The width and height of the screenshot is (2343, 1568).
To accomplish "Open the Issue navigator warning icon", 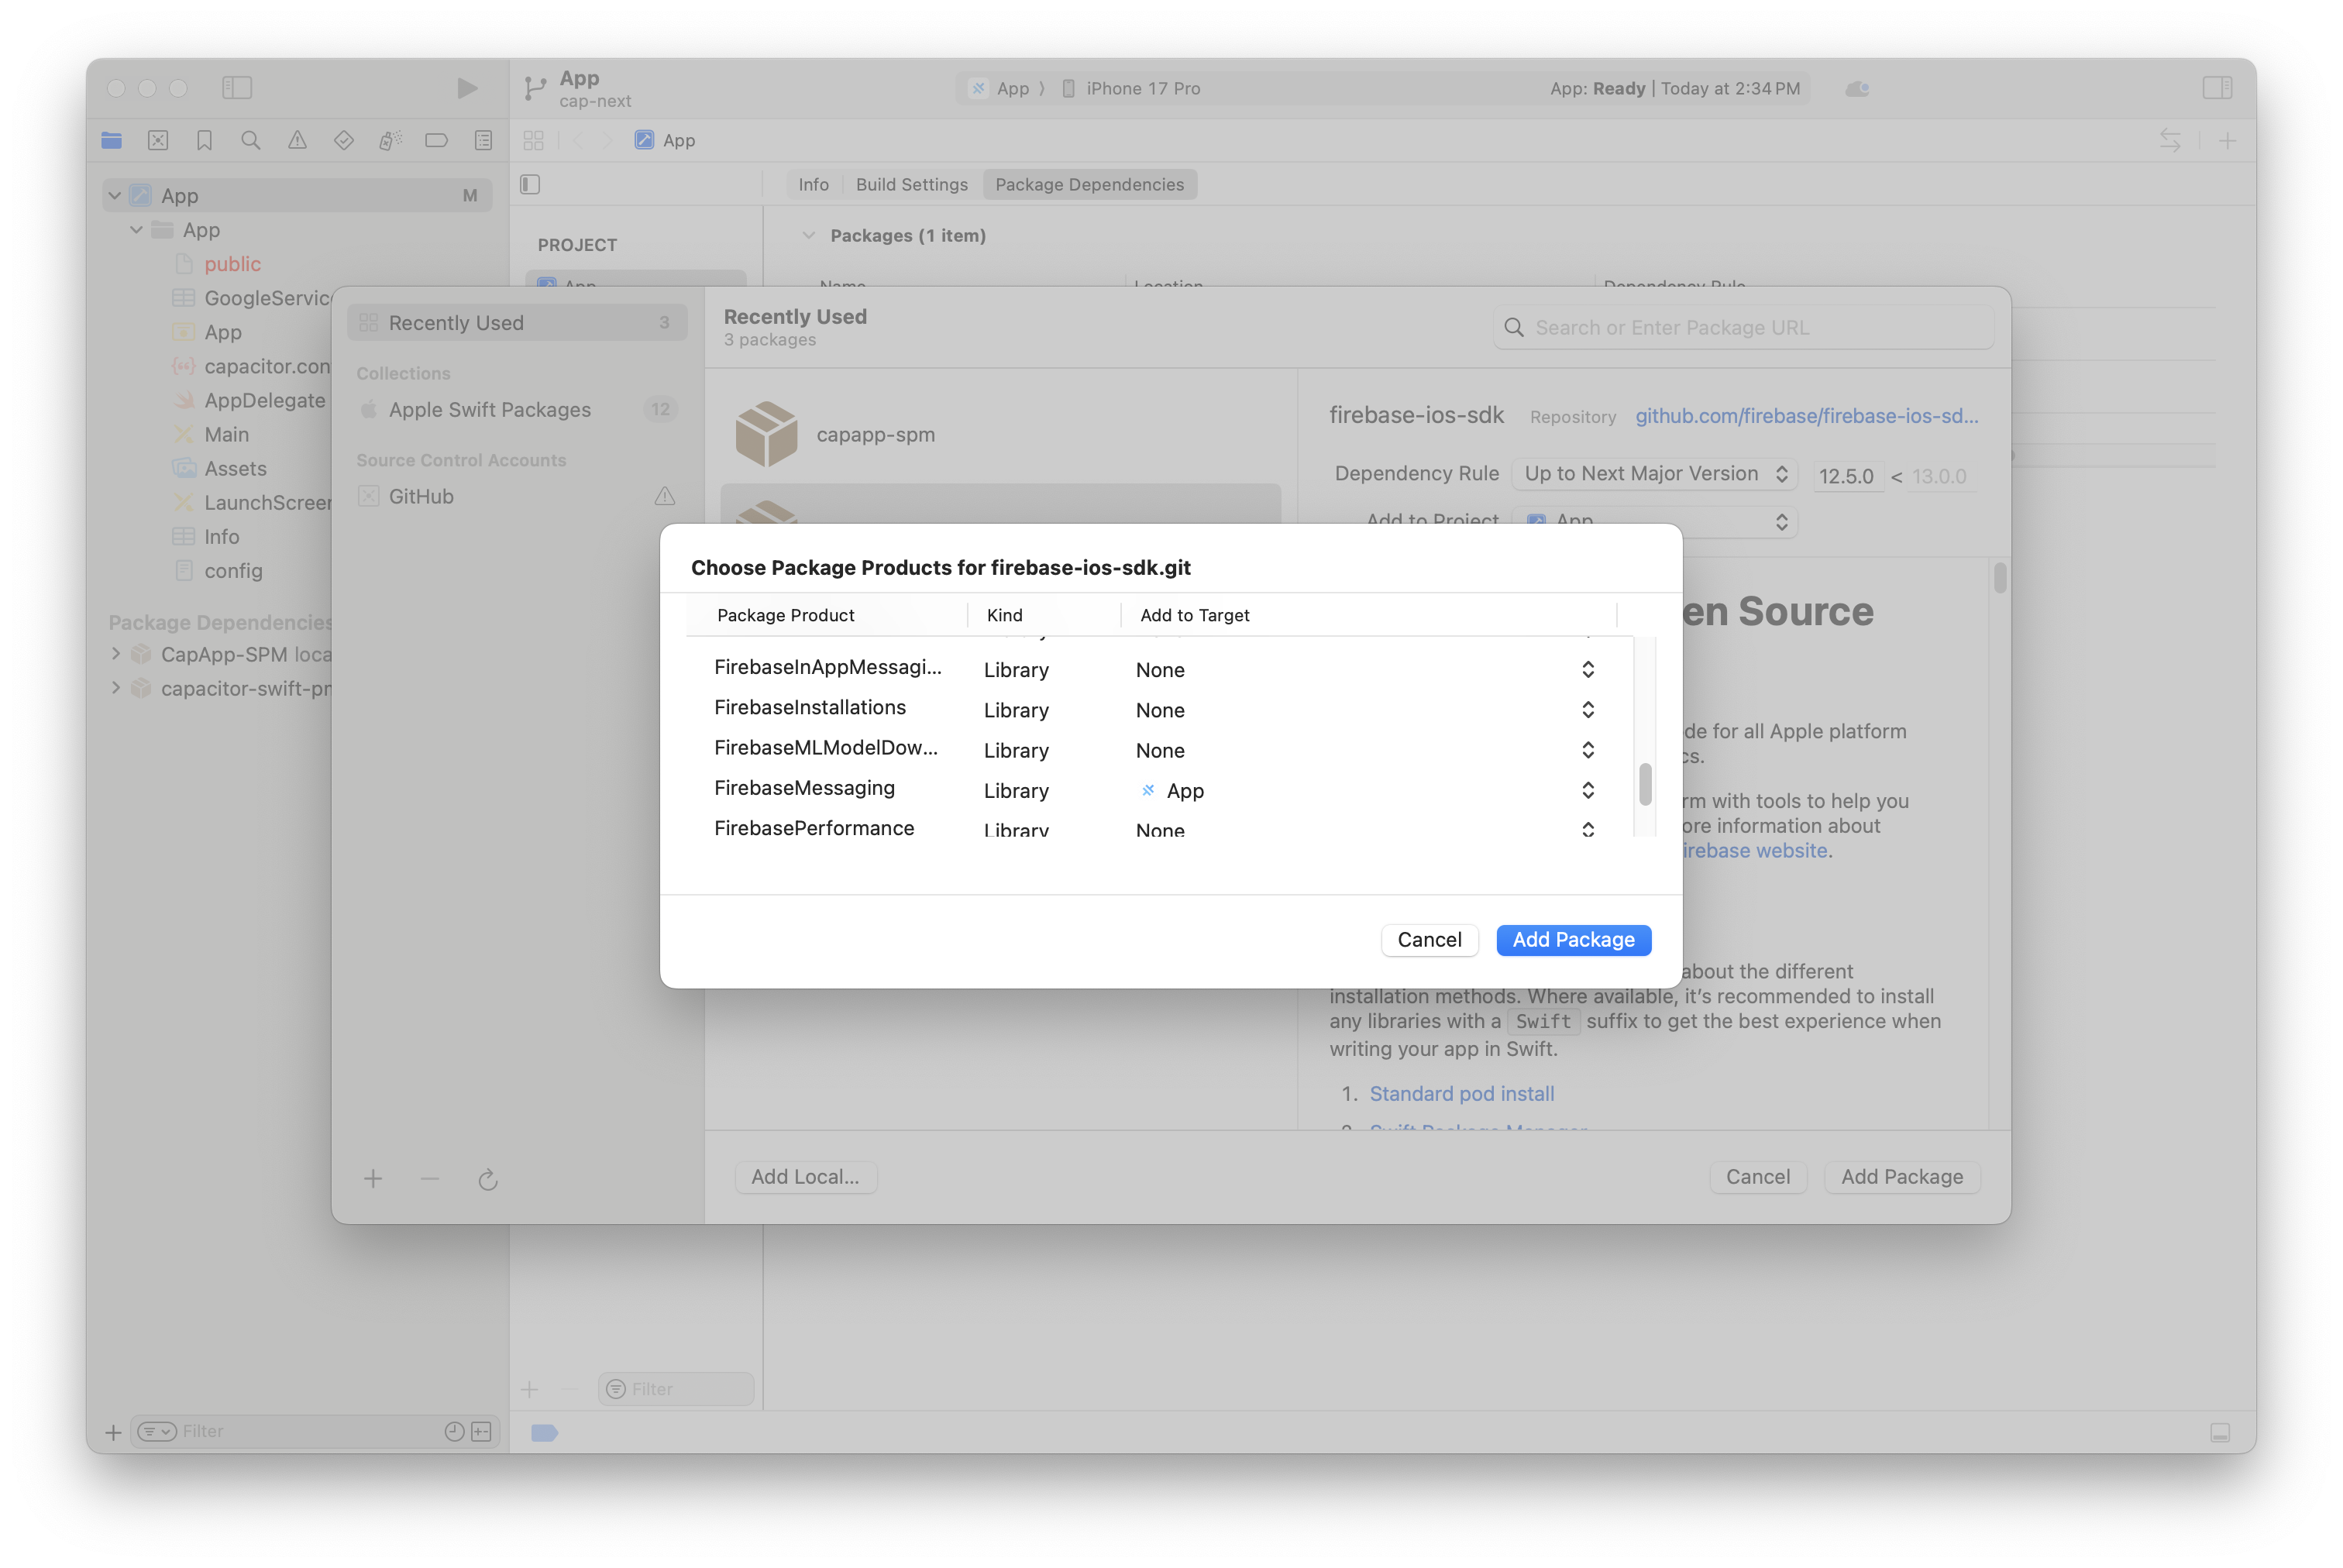I will click(x=297, y=141).
